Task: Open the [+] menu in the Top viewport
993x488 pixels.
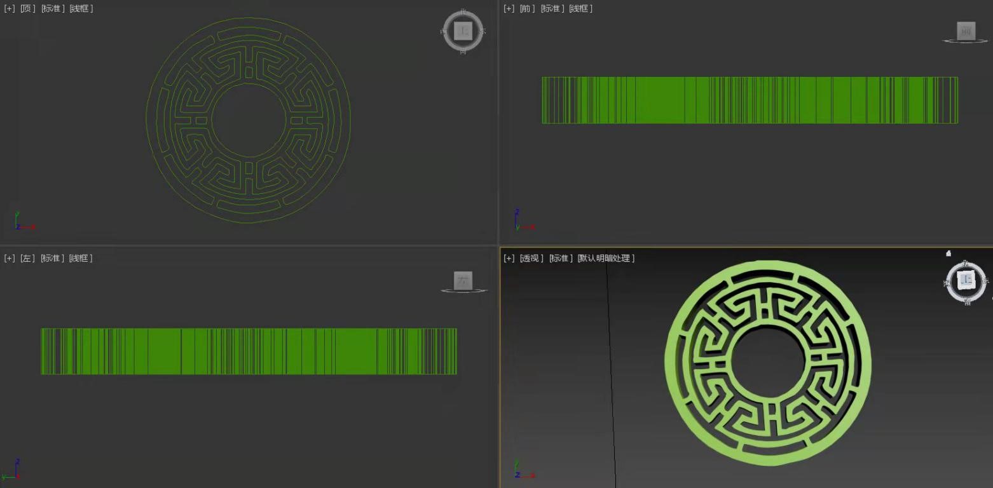Action: point(10,8)
